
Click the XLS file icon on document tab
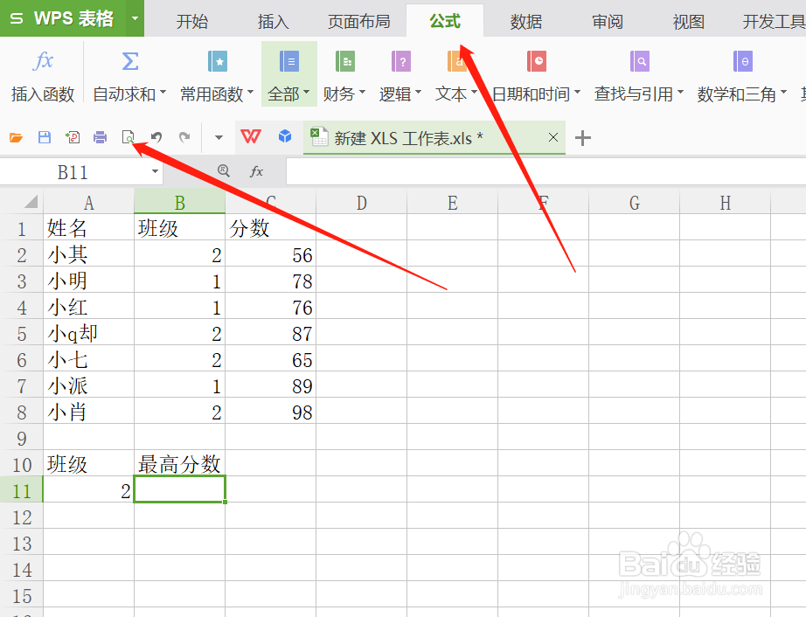pos(319,136)
